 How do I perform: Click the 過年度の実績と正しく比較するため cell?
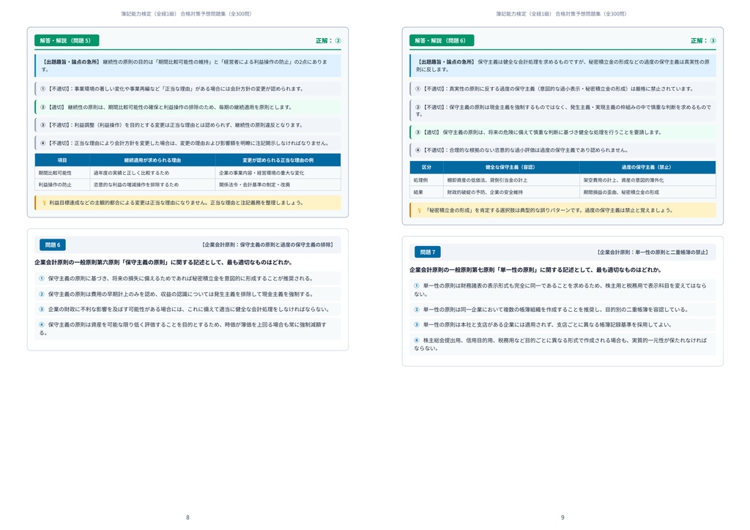coord(152,173)
